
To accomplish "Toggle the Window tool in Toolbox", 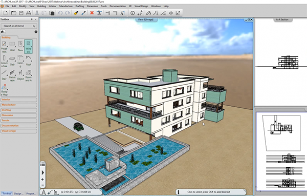I will 28,46.
